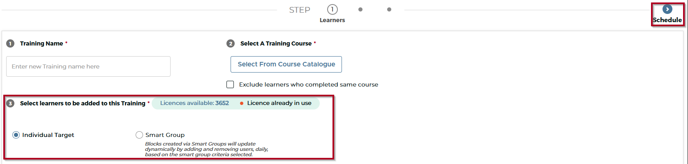Click the Schedule next-step arrow icon
This screenshot has width=688, height=164.
667,9
